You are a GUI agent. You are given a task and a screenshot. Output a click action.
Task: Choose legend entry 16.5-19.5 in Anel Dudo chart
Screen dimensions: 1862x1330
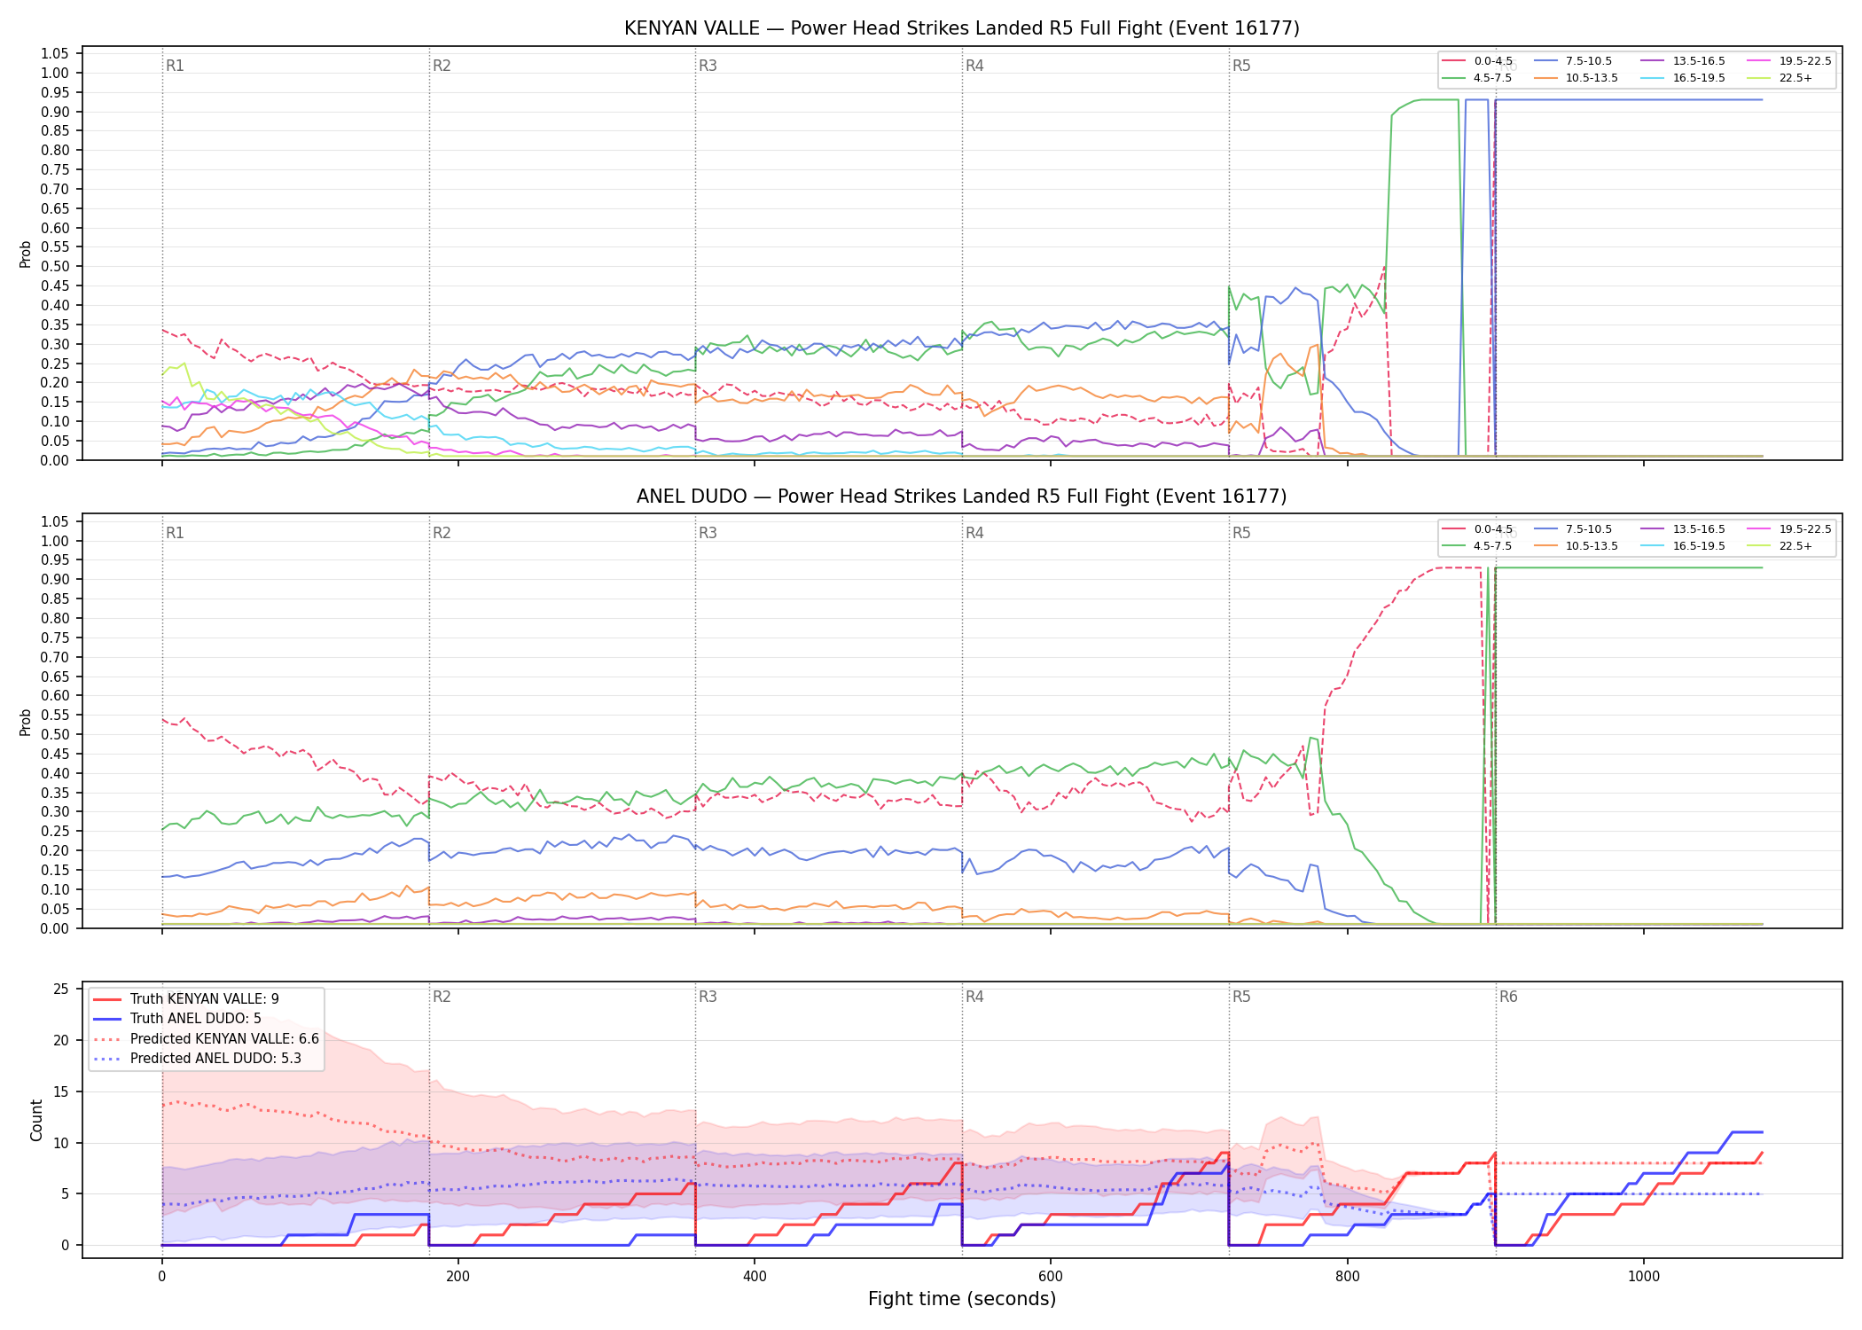[x=1683, y=546]
